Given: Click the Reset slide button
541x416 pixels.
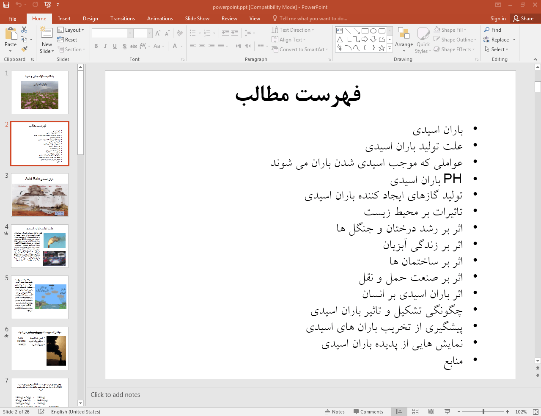Looking at the screenshot, I should 67,40.
